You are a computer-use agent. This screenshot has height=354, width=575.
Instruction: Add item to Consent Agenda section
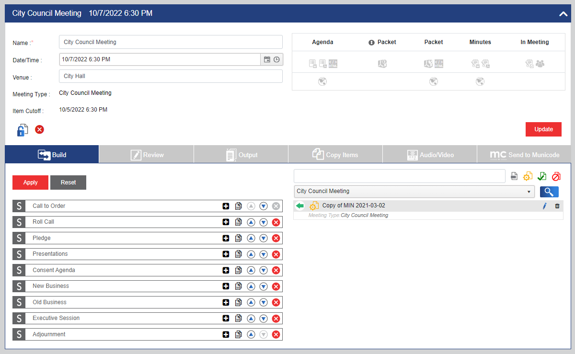pos(226,270)
